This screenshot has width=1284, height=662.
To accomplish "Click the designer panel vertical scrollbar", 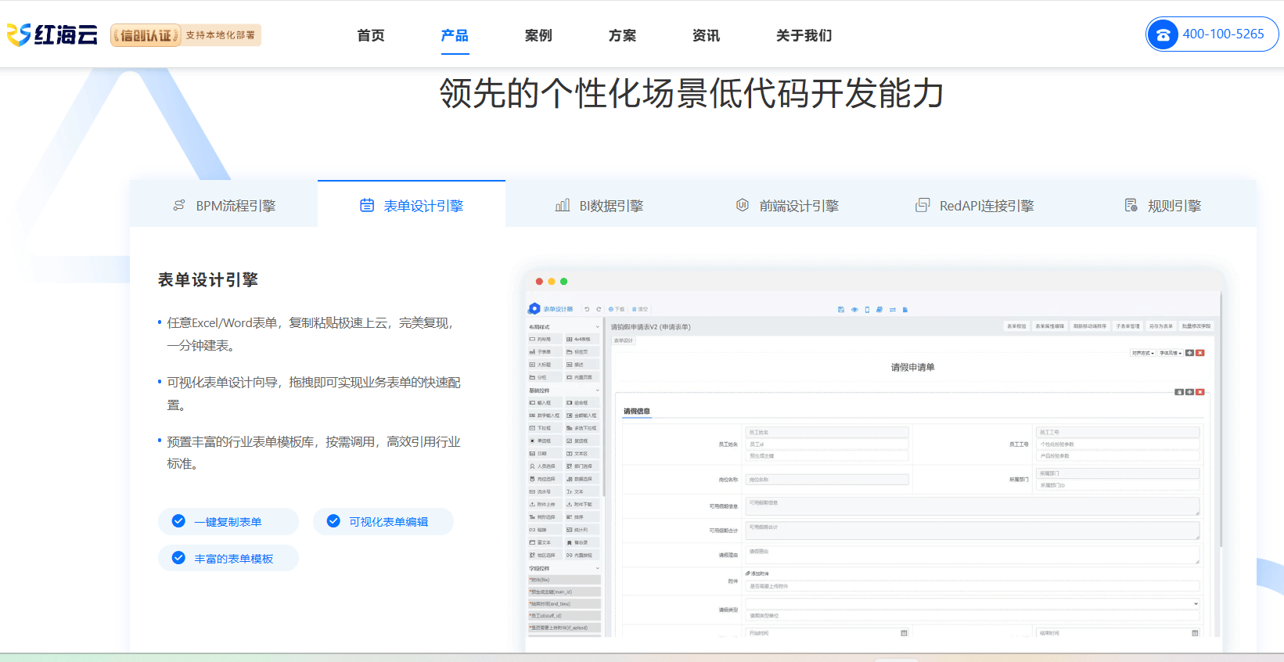I will 1220,470.
